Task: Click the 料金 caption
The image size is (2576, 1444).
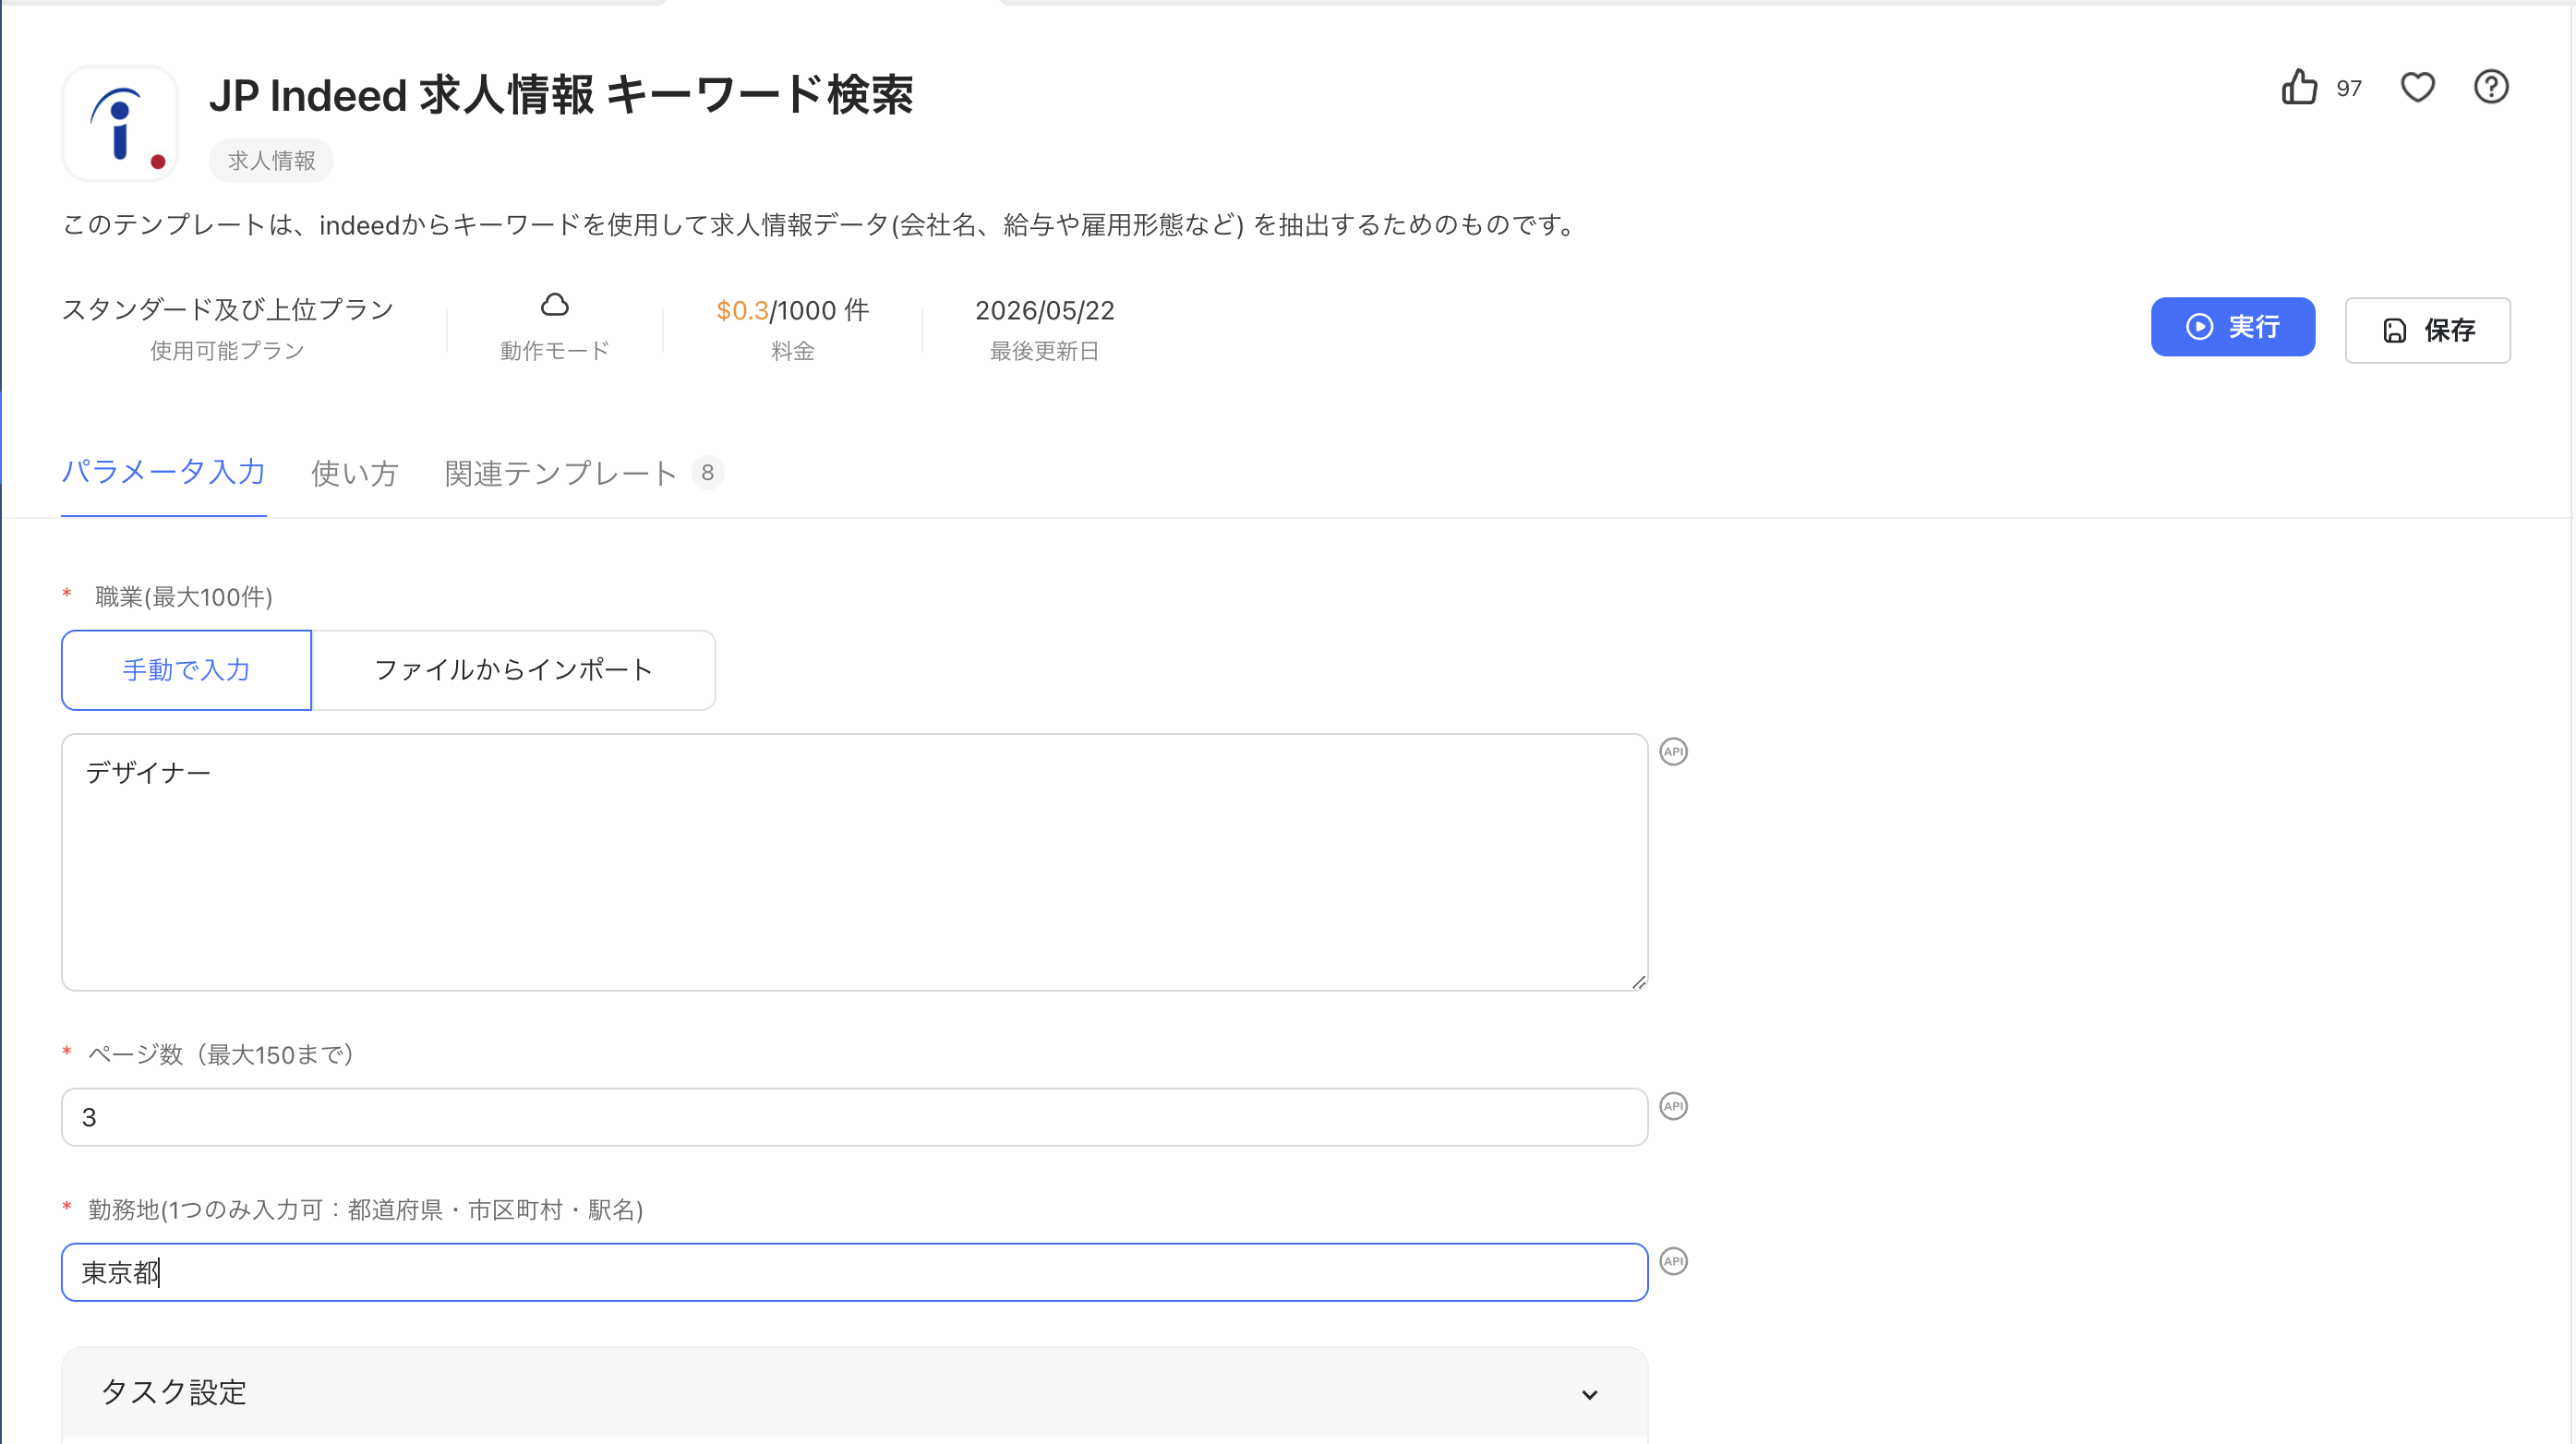Action: [792, 351]
